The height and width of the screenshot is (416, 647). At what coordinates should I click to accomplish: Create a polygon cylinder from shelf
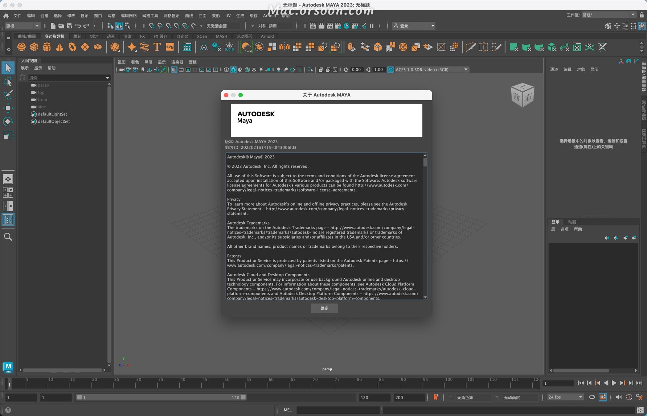tap(47, 47)
